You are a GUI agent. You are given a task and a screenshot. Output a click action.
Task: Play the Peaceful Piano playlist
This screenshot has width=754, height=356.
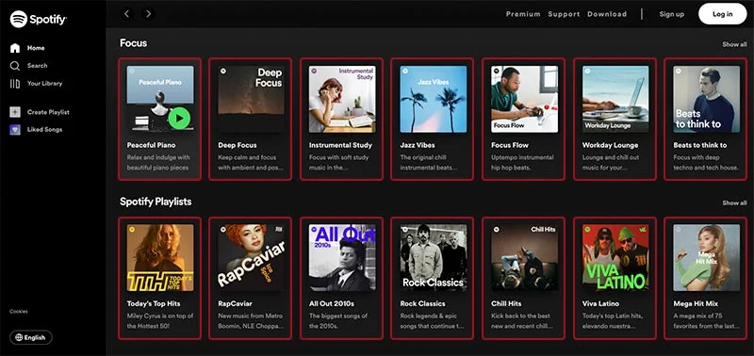[x=179, y=118]
